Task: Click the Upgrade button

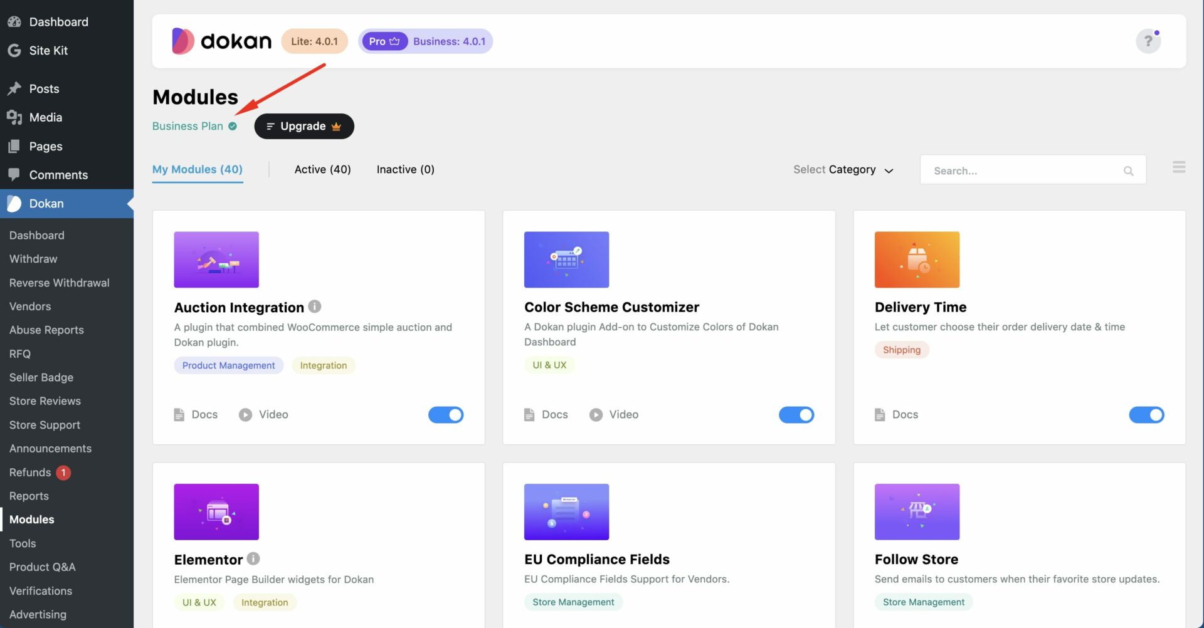Action: coord(304,126)
